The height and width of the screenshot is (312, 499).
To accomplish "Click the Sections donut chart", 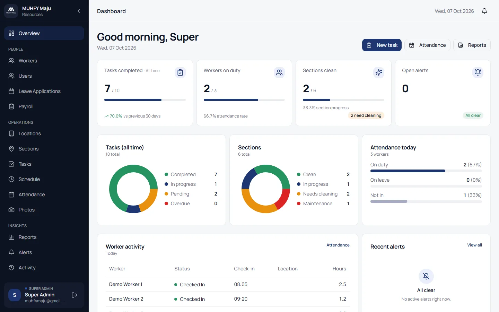I will tap(266, 189).
